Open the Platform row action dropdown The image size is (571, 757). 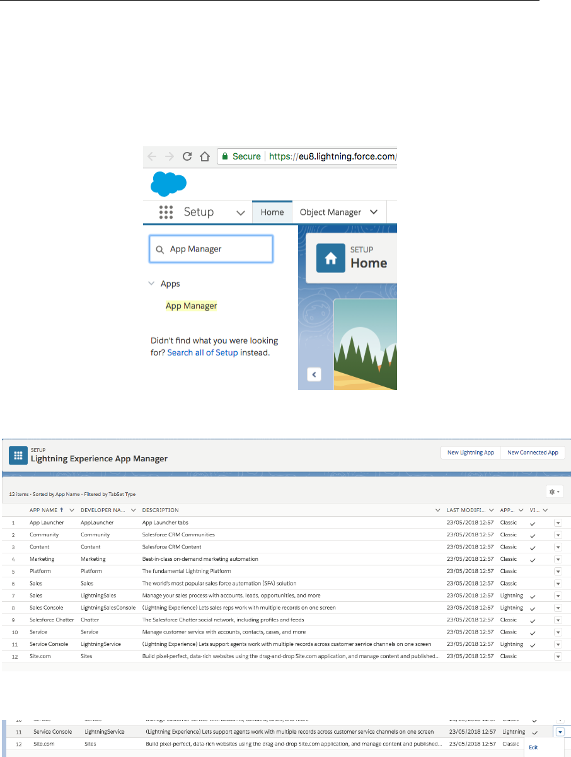pos(558,571)
